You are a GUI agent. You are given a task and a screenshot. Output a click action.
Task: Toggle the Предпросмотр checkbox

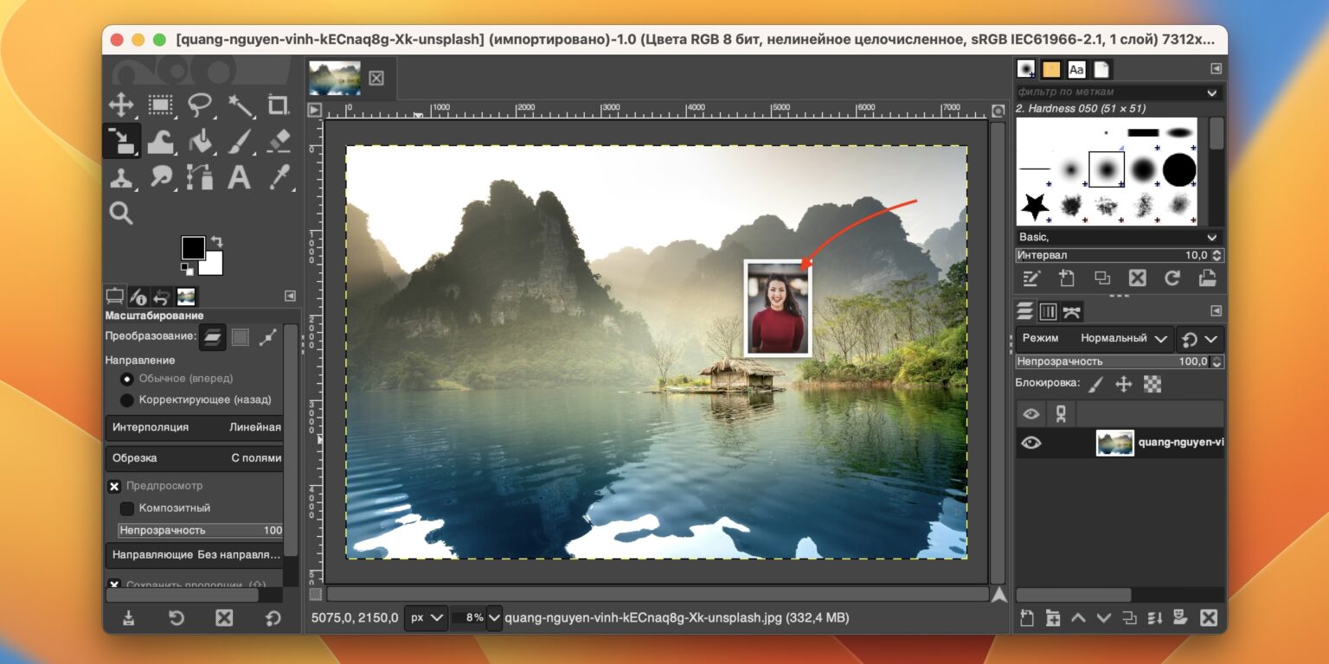point(114,486)
